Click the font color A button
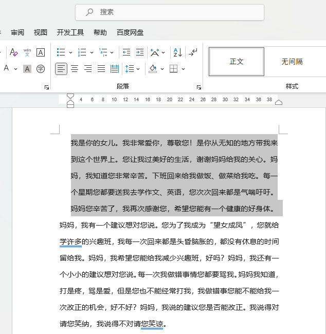The image size is (326, 334). coord(7,68)
